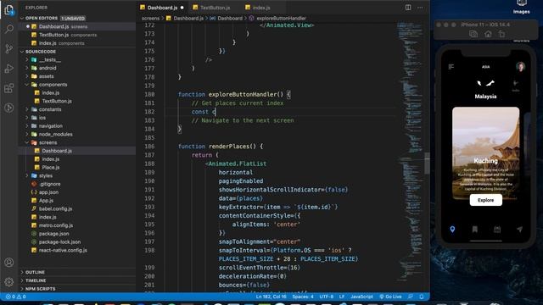Change indentation via Spaces: 4

coord(303,297)
